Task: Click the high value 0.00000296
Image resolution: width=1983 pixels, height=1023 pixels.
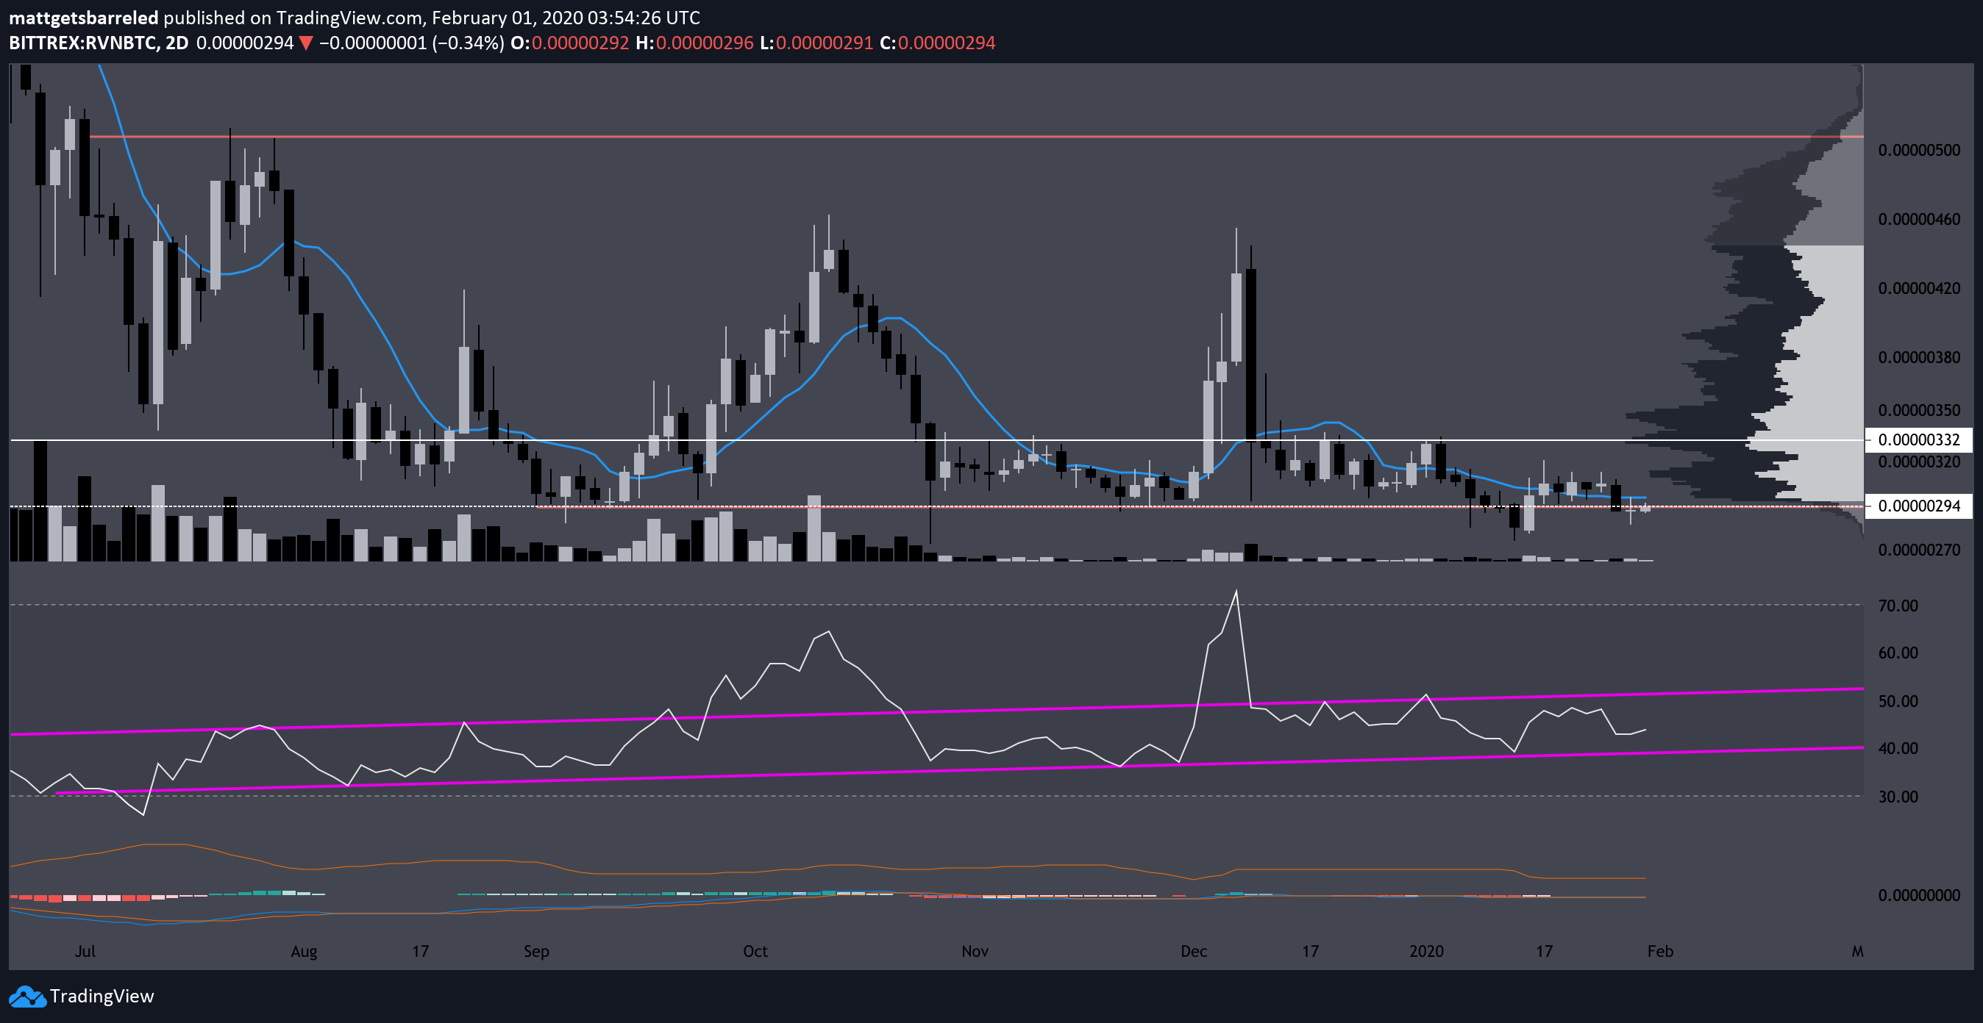Action: pos(705,43)
